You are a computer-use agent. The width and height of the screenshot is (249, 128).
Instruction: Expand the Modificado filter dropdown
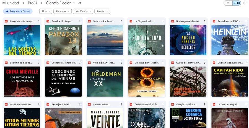83,11
